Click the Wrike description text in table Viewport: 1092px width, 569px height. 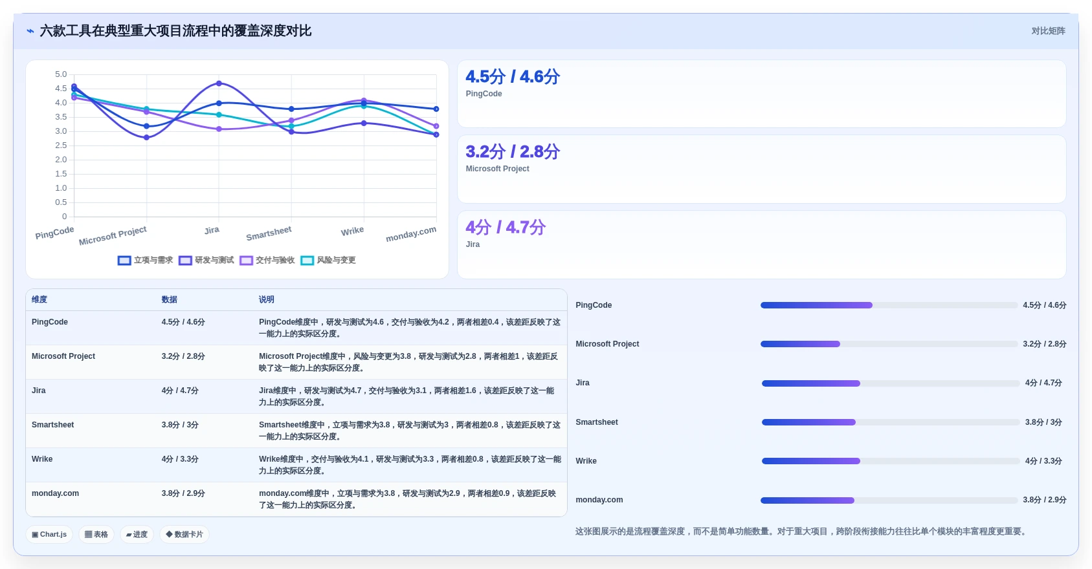coord(410,465)
